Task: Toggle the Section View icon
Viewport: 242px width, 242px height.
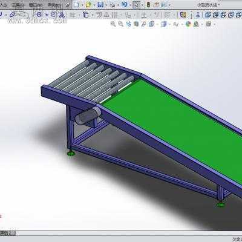Action: click(x=136, y=24)
